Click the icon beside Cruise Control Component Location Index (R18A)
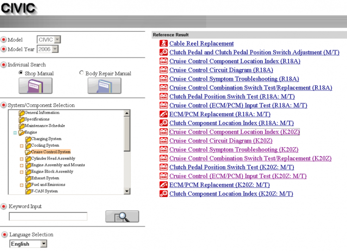The width and height of the screenshot is (347, 251). 163,61
